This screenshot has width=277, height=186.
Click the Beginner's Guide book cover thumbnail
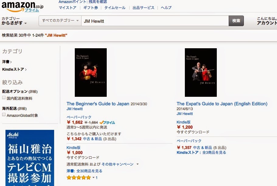91,73
